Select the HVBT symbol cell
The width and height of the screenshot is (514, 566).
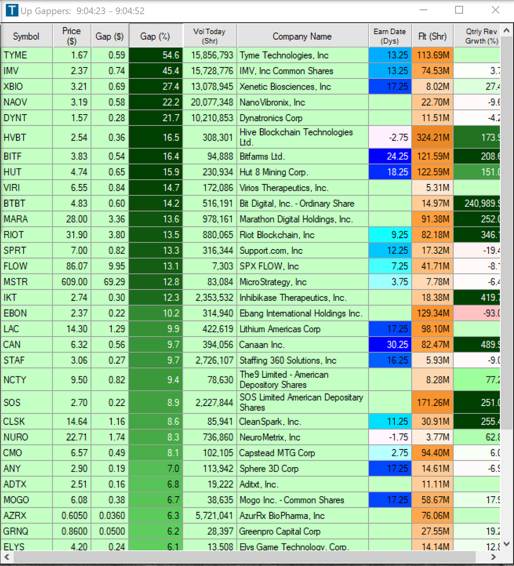coord(26,137)
